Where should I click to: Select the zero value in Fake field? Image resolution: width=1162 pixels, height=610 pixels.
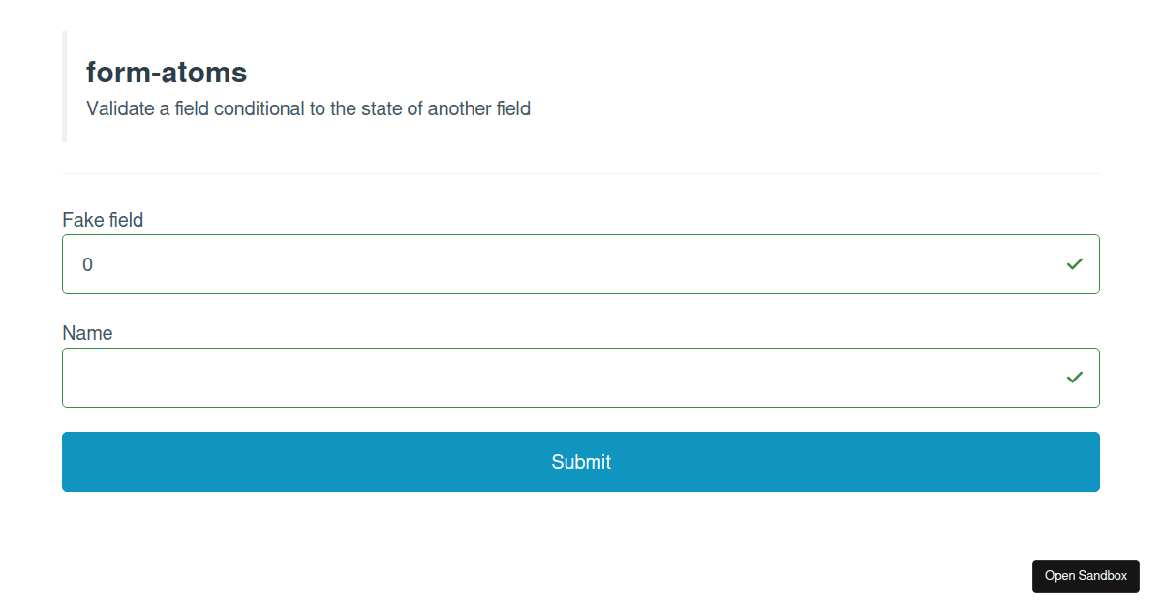tap(87, 263)
